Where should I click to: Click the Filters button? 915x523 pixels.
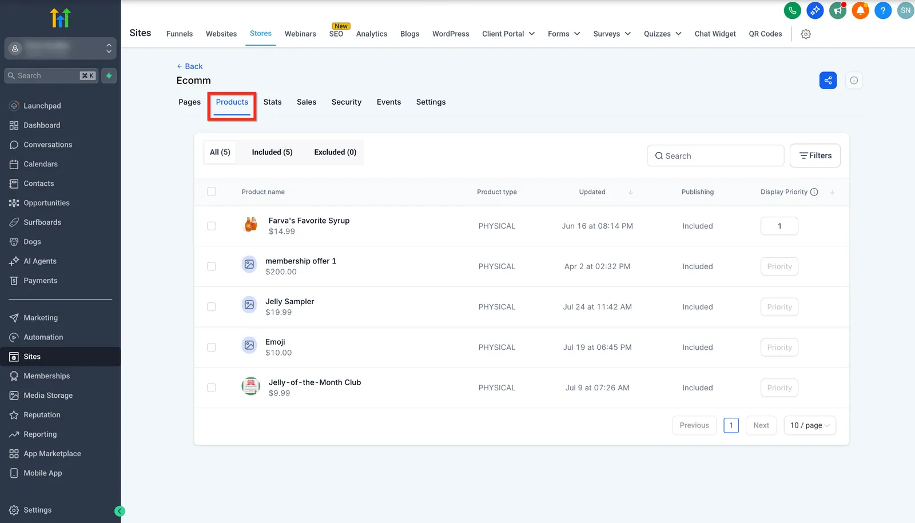[815, 155]
